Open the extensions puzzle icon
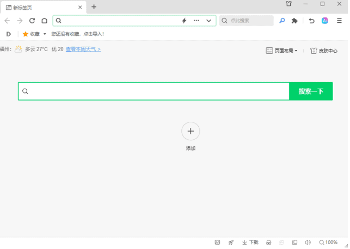This screenshot has width=350, height=249. coord(294,21)
